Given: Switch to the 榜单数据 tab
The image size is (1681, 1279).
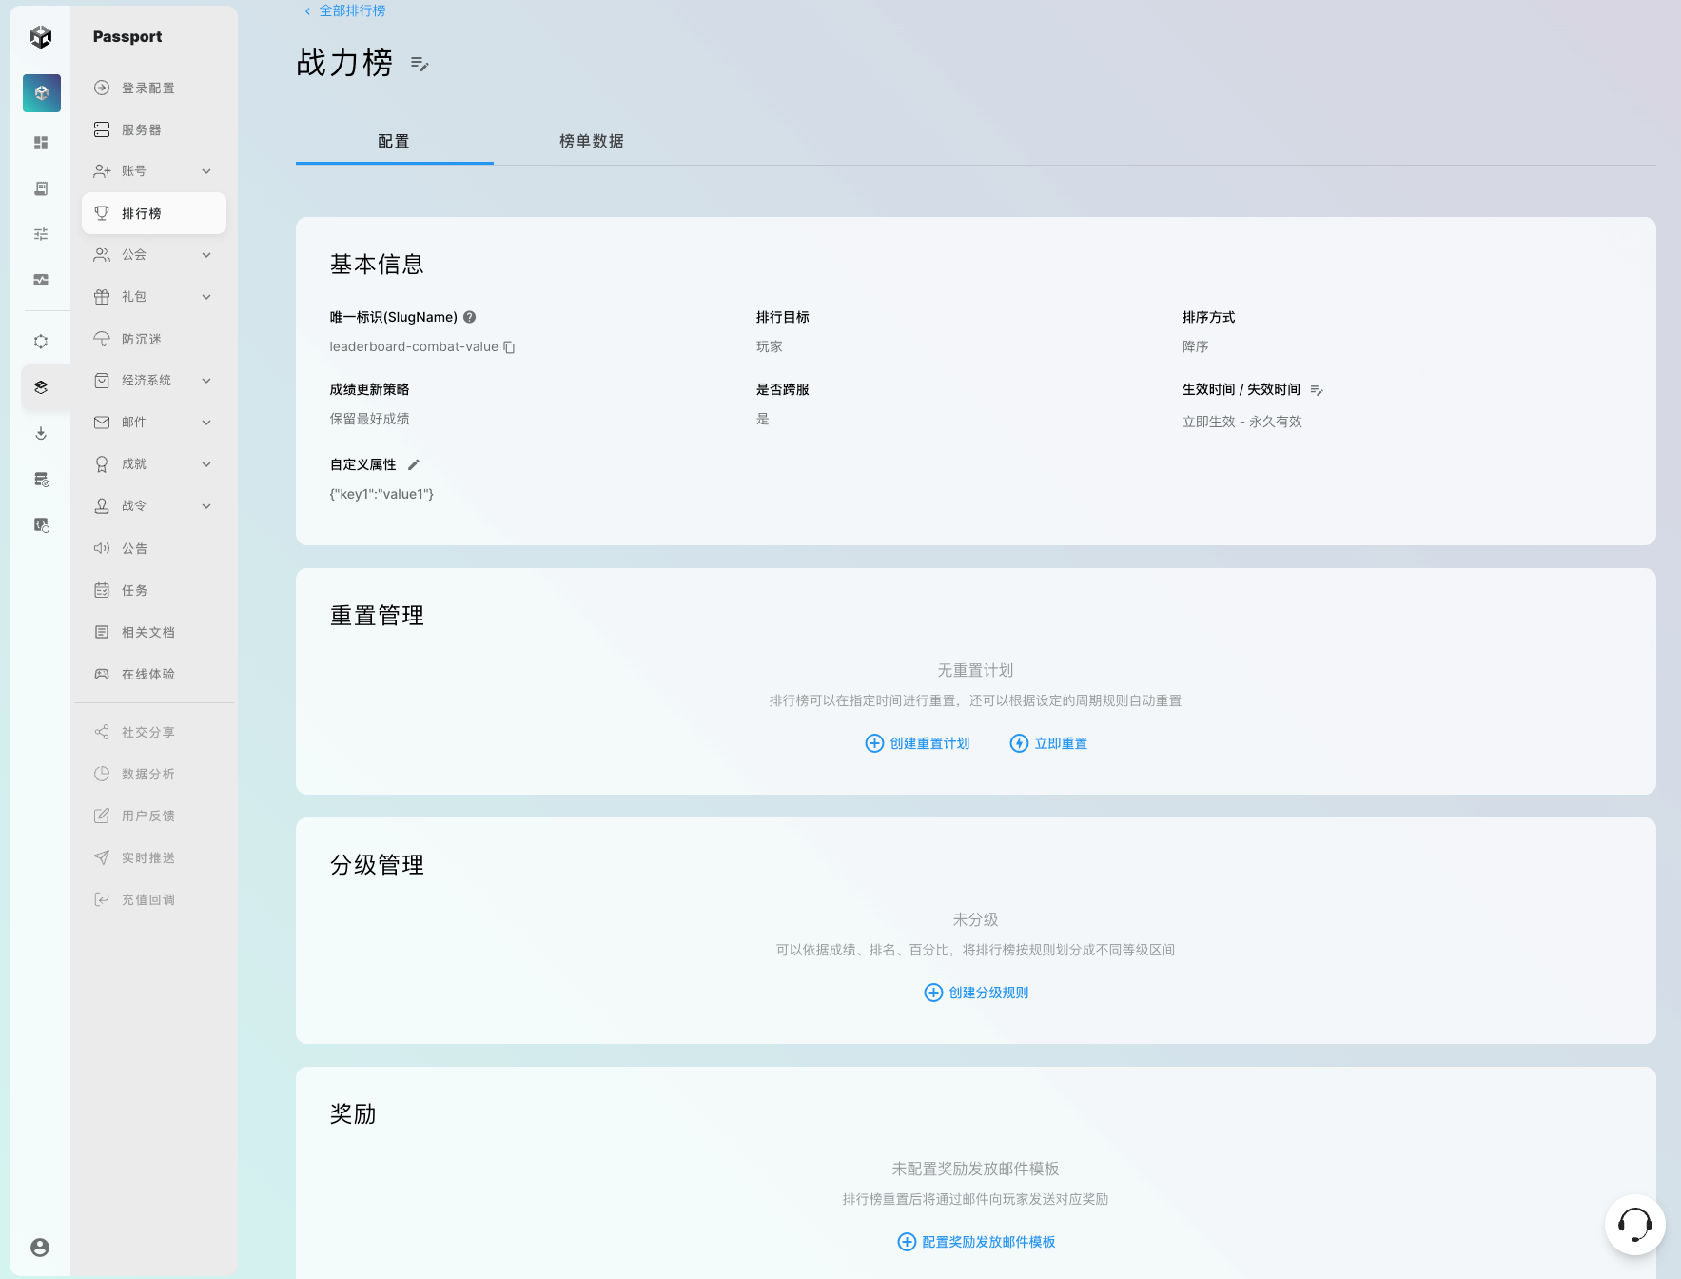Looking at the screenshot, I should (591, 141).
